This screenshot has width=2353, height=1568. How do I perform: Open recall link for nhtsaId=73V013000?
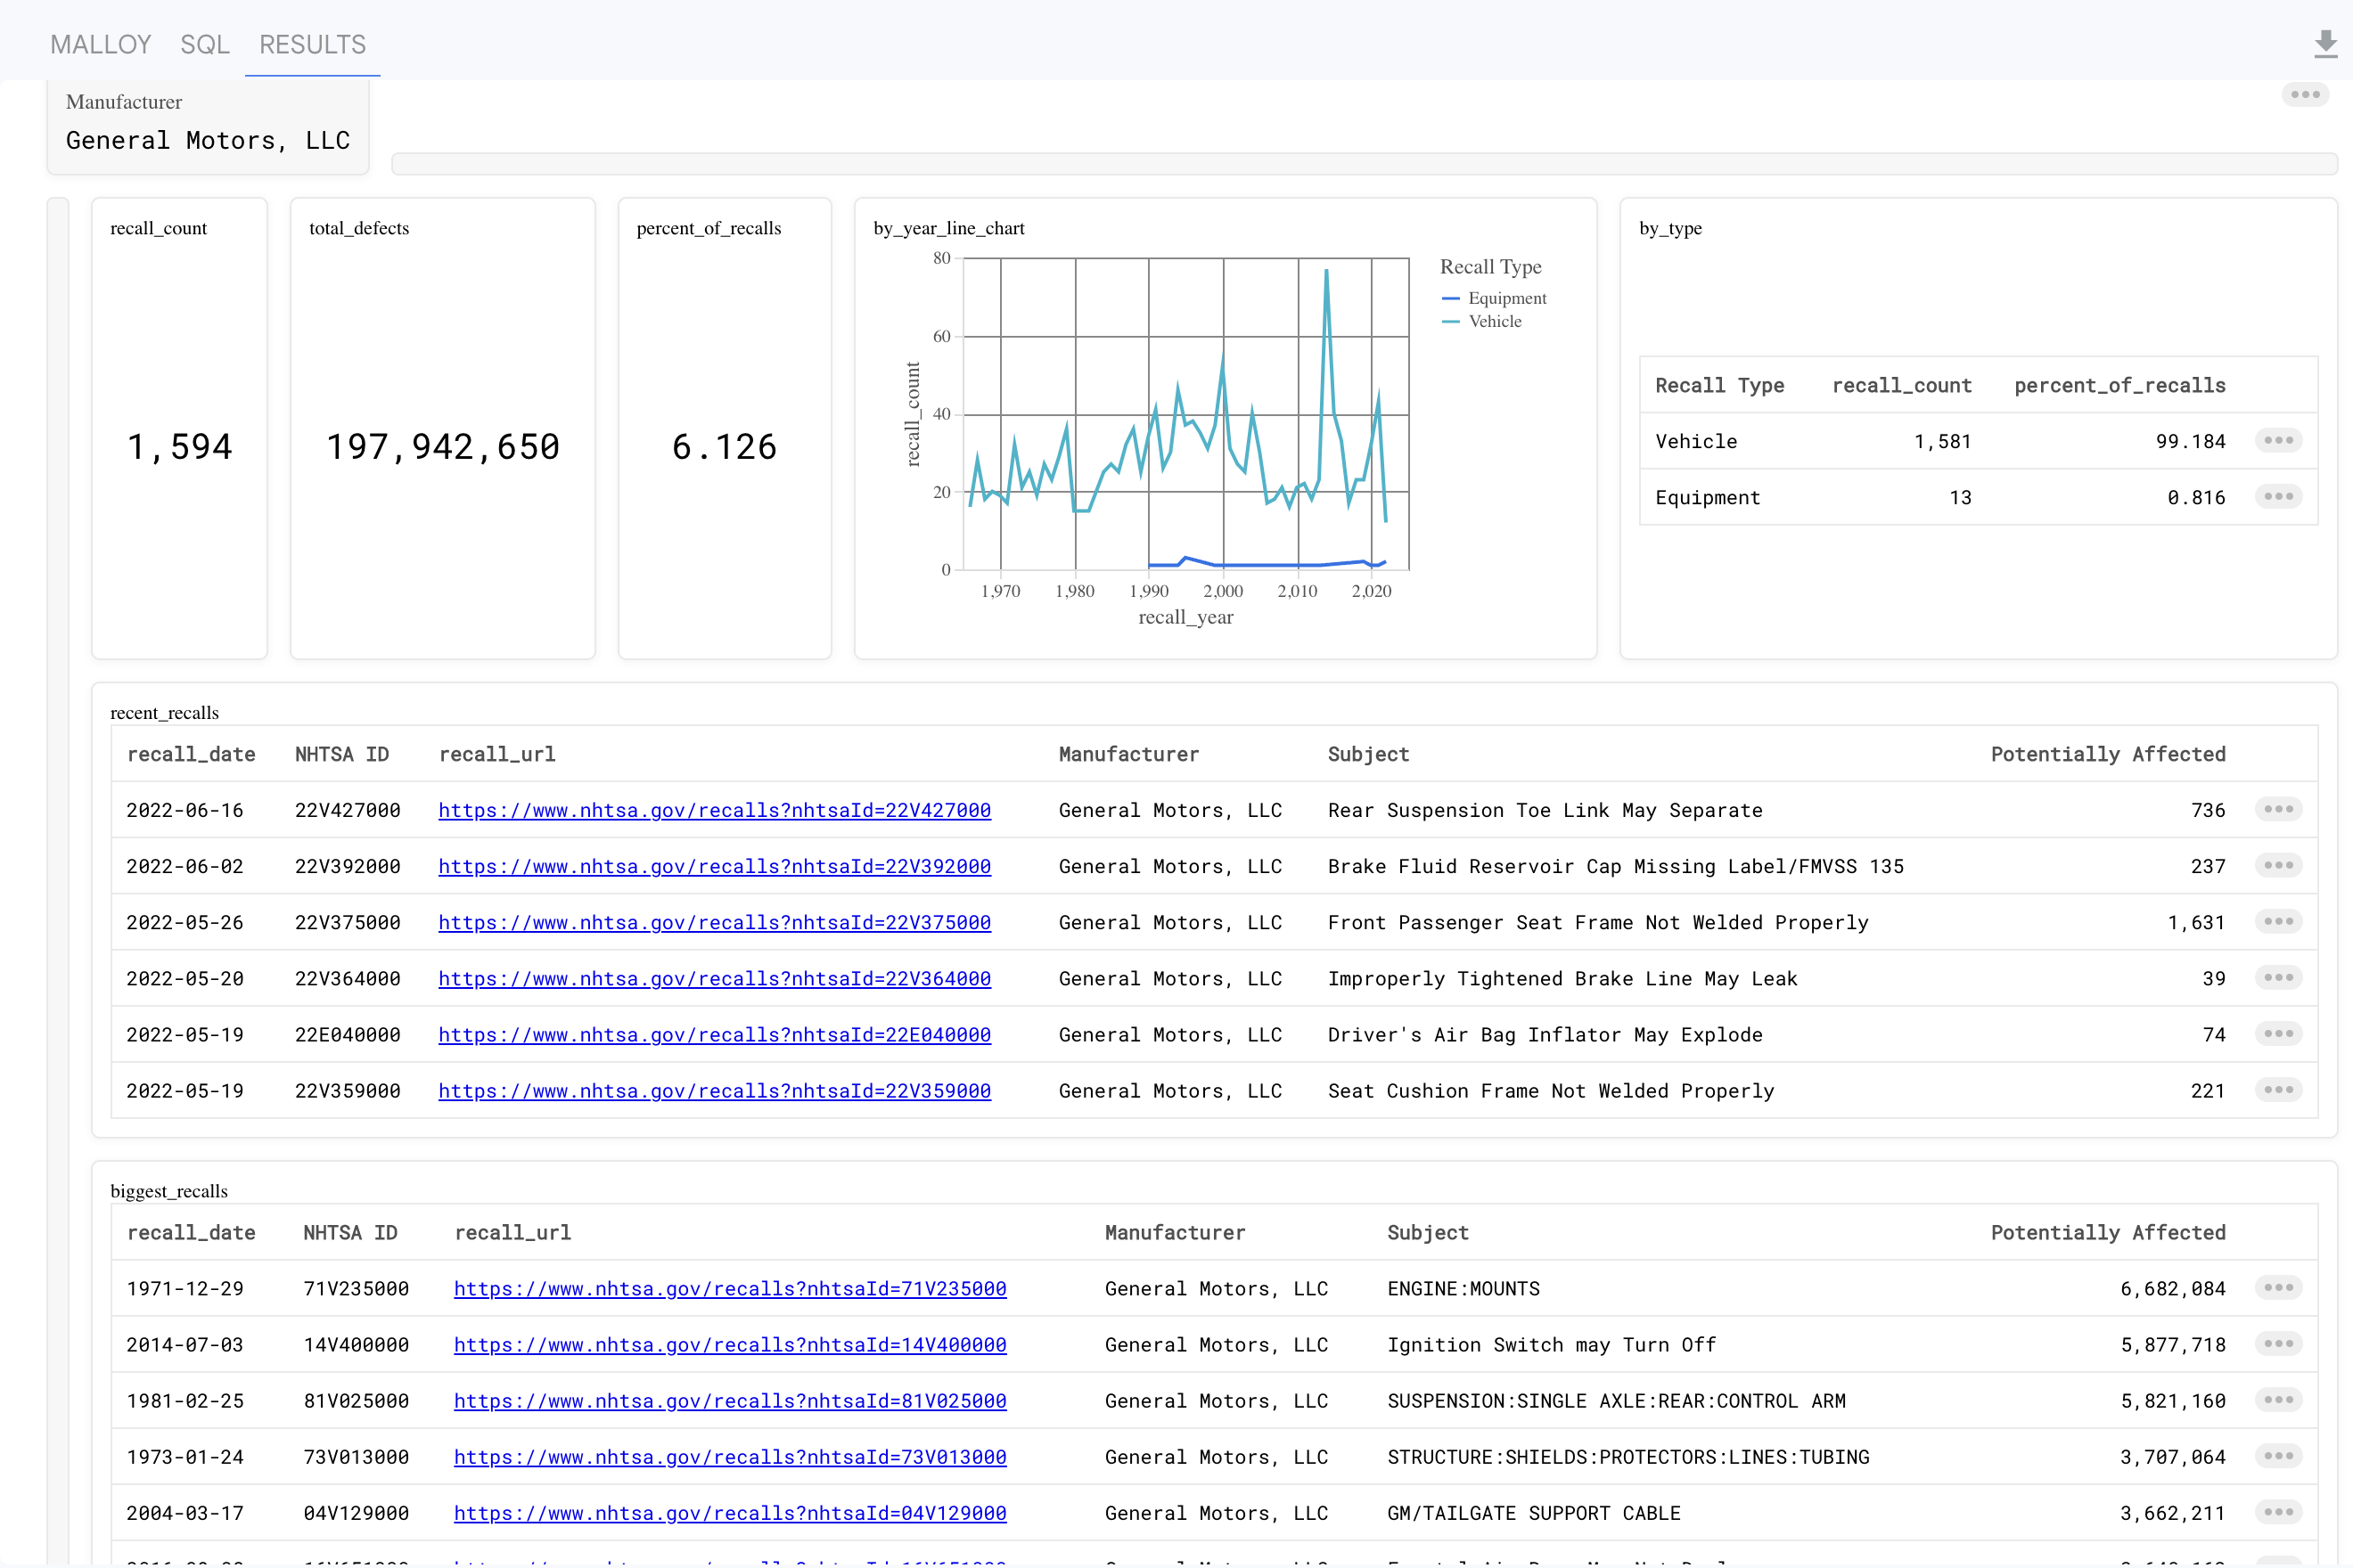coord(730,1456)
